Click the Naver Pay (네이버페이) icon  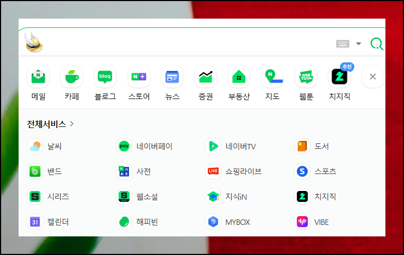tap(124, 146)
